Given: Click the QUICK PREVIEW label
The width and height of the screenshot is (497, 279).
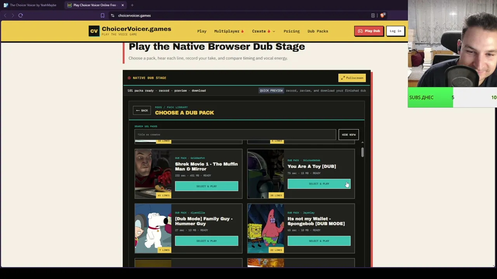Looking at the screenshot, I should tap(271, 91).
